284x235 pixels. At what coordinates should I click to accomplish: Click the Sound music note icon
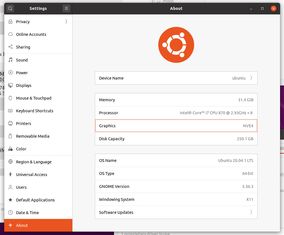(10, 60)
